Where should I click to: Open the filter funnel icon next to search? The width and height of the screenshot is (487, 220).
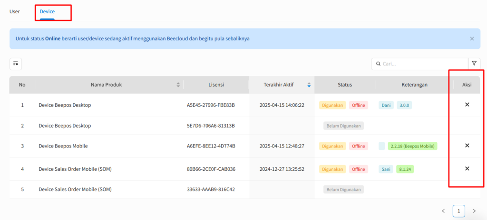click(x=474, y=64)
